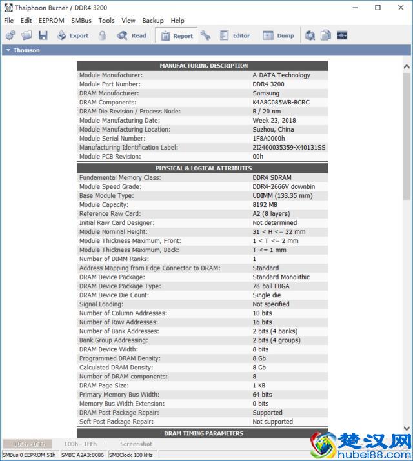The image size is (413, 461).
Task: Open the SMBus menu
Action: [81, 20]
